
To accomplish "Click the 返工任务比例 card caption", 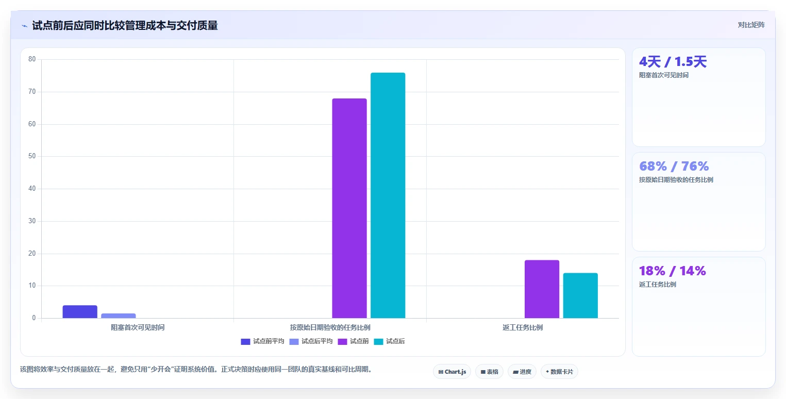I will [657, 285].
